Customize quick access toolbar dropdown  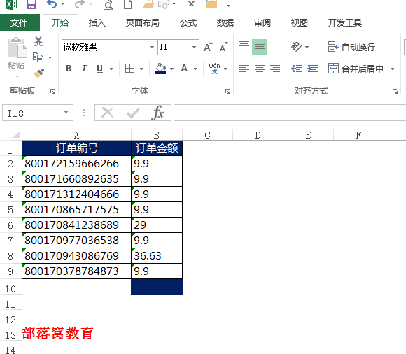tap(228, 5)
